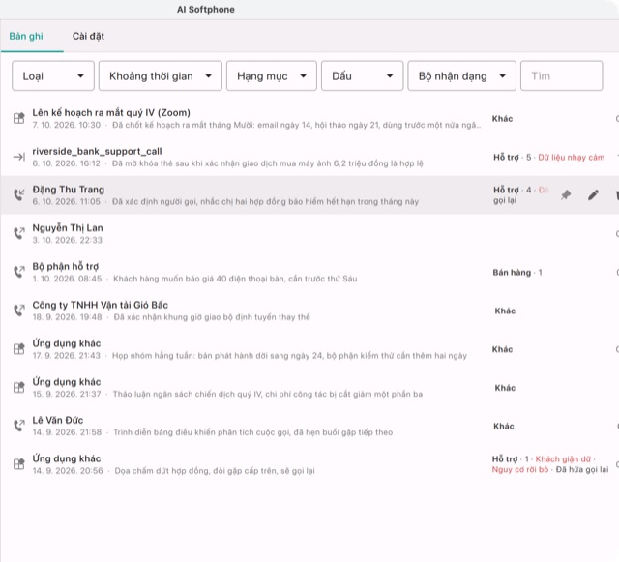The image size is (619, 562).
Task: Open the Lê Văn Đức record title
Action: tap(58, 420)
